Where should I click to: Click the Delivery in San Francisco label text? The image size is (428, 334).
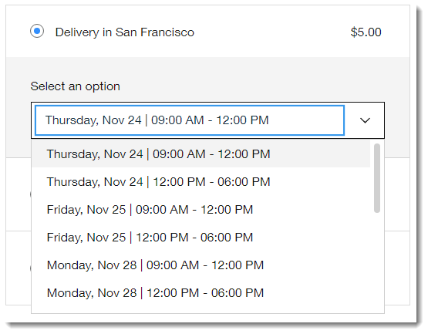click(x=124, y=32)
